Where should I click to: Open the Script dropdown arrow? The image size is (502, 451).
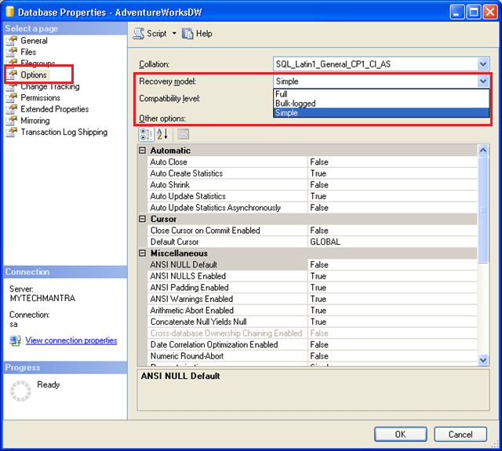(x=174, y=33)
